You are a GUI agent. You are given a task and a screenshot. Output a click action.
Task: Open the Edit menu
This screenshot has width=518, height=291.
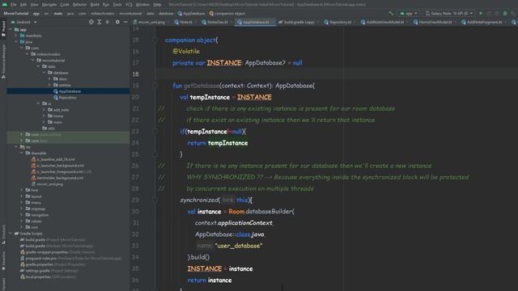[x=23, y=5]
